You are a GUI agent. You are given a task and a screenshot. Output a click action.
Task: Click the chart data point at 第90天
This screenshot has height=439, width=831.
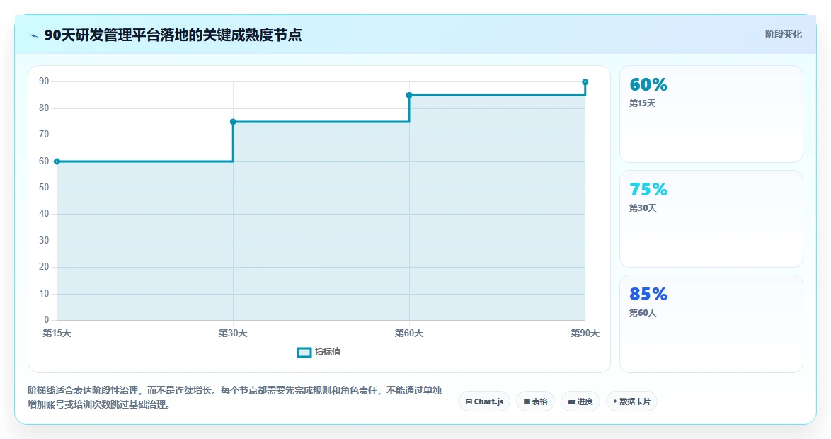click(x=585, y=82)
